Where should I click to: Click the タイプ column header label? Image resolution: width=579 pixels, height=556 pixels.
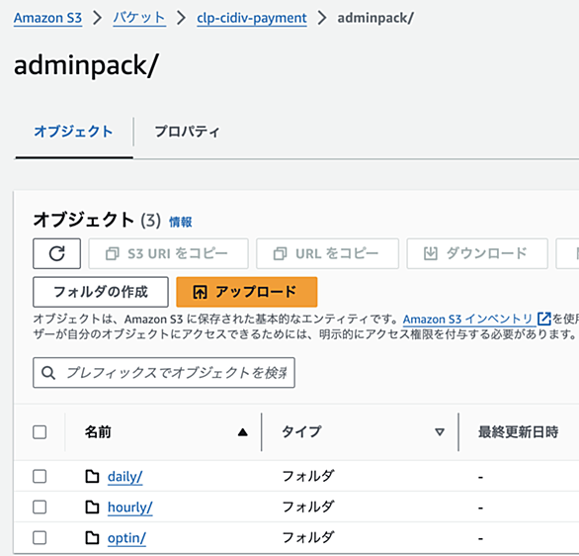click(x=301, y=431)
